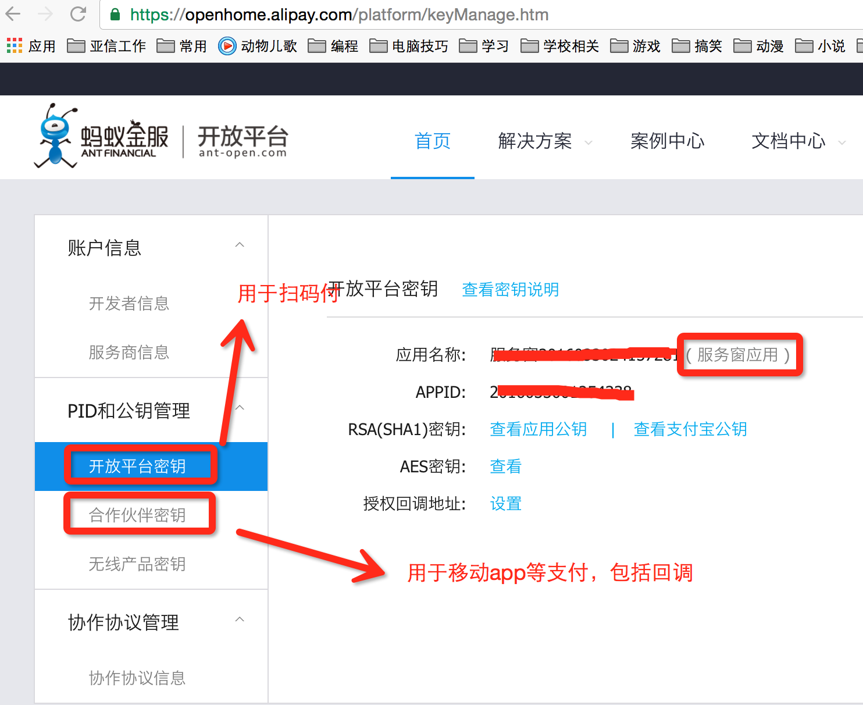Open the 动物儿歌 bookmark
The image size is (863, 705).
pyautogui.click(x=258, y=46)
